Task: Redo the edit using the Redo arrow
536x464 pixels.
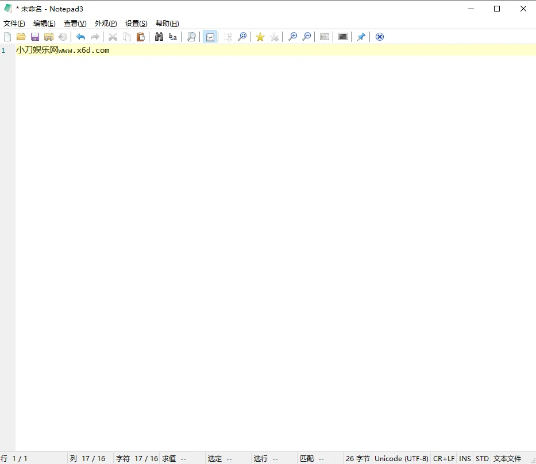Action: point(94,36)
